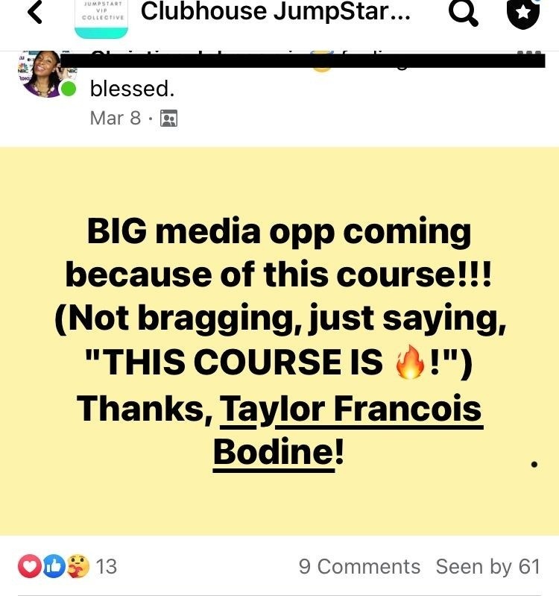The image size is (559, 596).
Task: Open group search with magnifier icon
Action: pos(463,12)
